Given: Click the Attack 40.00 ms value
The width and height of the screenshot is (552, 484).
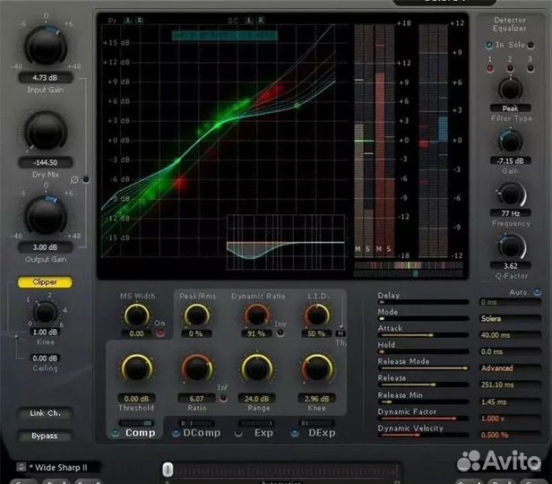Looking at the screenshot, I should click(511, 335).
